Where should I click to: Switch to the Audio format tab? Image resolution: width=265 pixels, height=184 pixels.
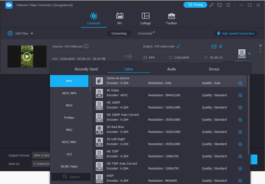(171, 69)
